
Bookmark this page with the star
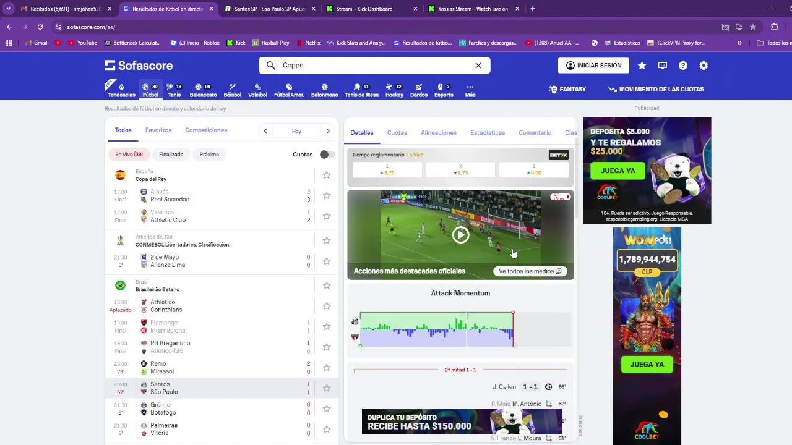click(x=752, y=27)
